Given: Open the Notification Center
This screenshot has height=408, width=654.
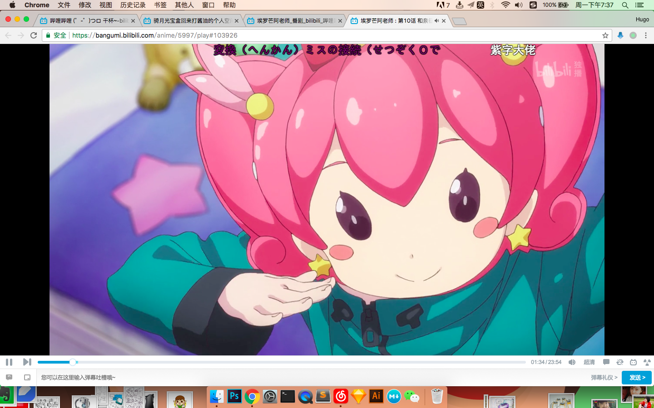Looking at the screenshot, I should 639,5.
